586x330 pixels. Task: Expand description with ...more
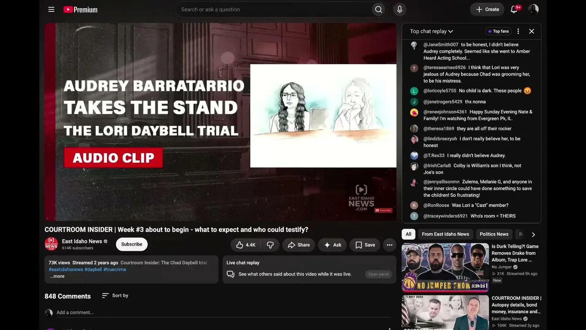click(57, 276)
